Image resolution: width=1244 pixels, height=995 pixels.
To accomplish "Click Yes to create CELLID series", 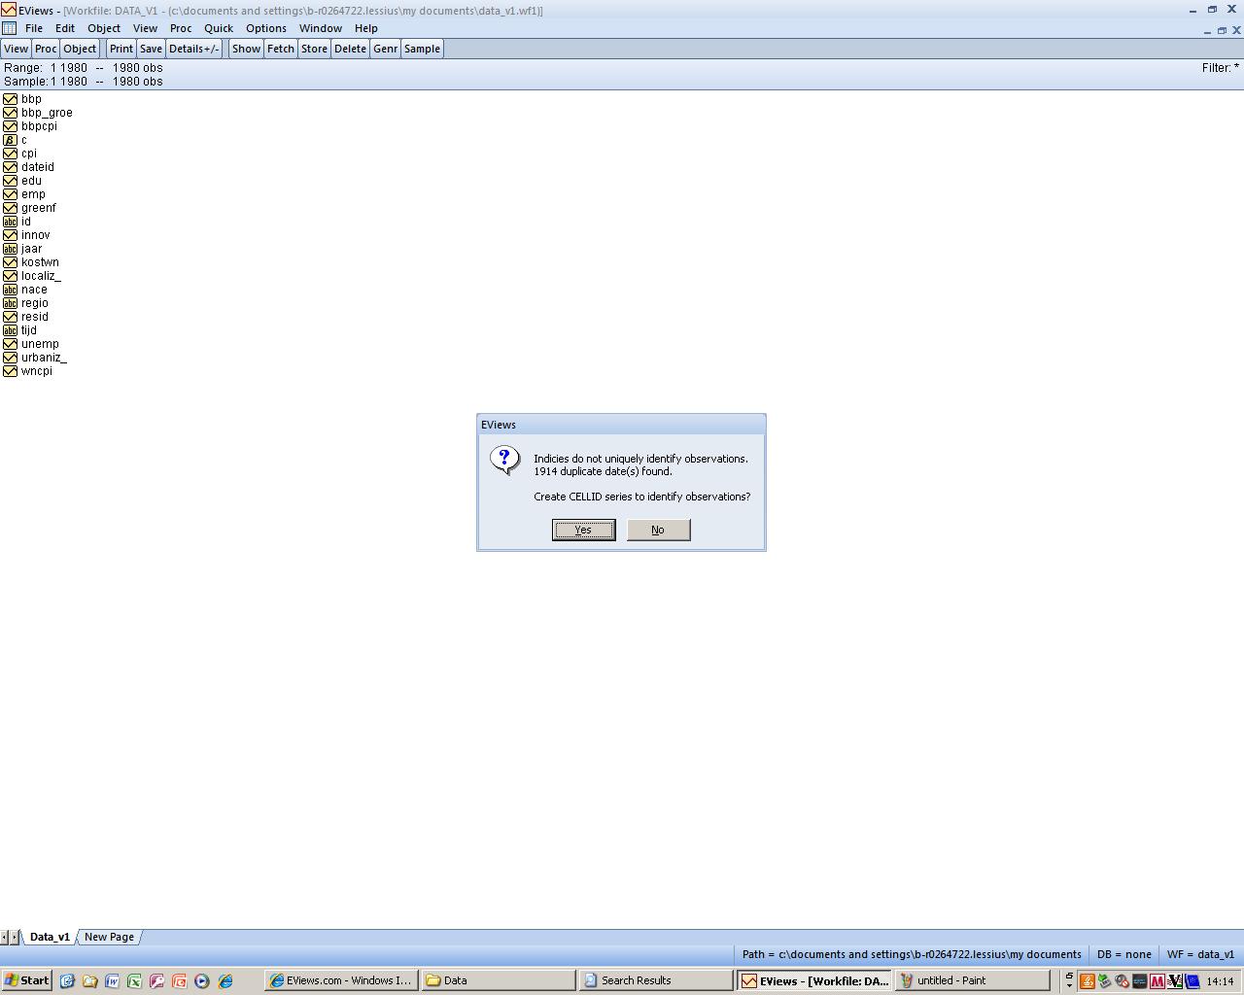I will (583, 530).
